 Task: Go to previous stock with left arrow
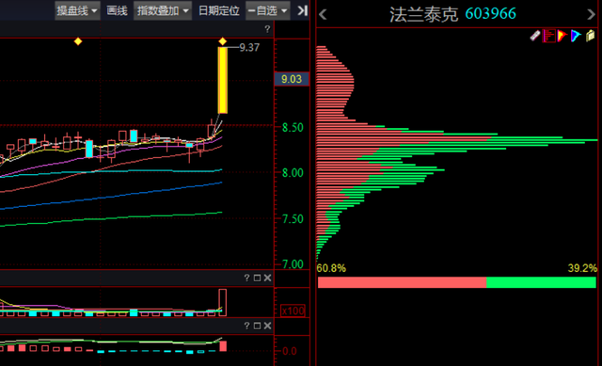pos(323,15)
